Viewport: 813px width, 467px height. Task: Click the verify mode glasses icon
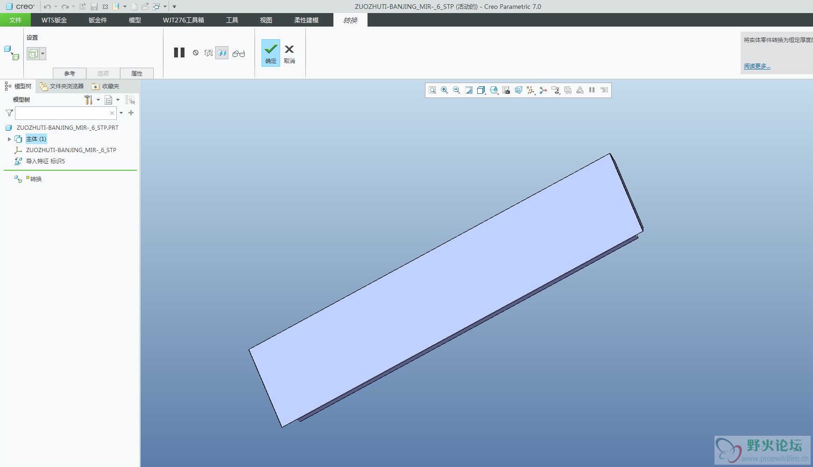[239, 53]
